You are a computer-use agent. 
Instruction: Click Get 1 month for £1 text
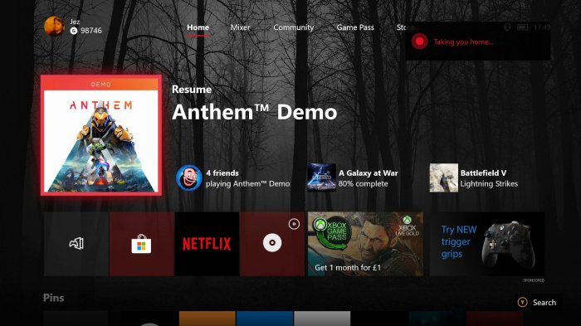(x=348, y=267)
